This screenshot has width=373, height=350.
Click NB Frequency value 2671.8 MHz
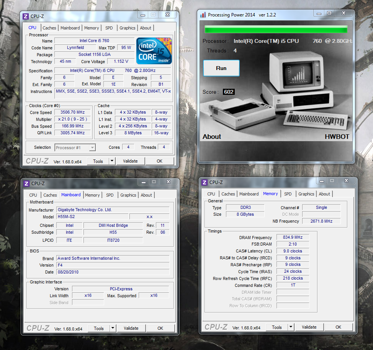point(321,221)
